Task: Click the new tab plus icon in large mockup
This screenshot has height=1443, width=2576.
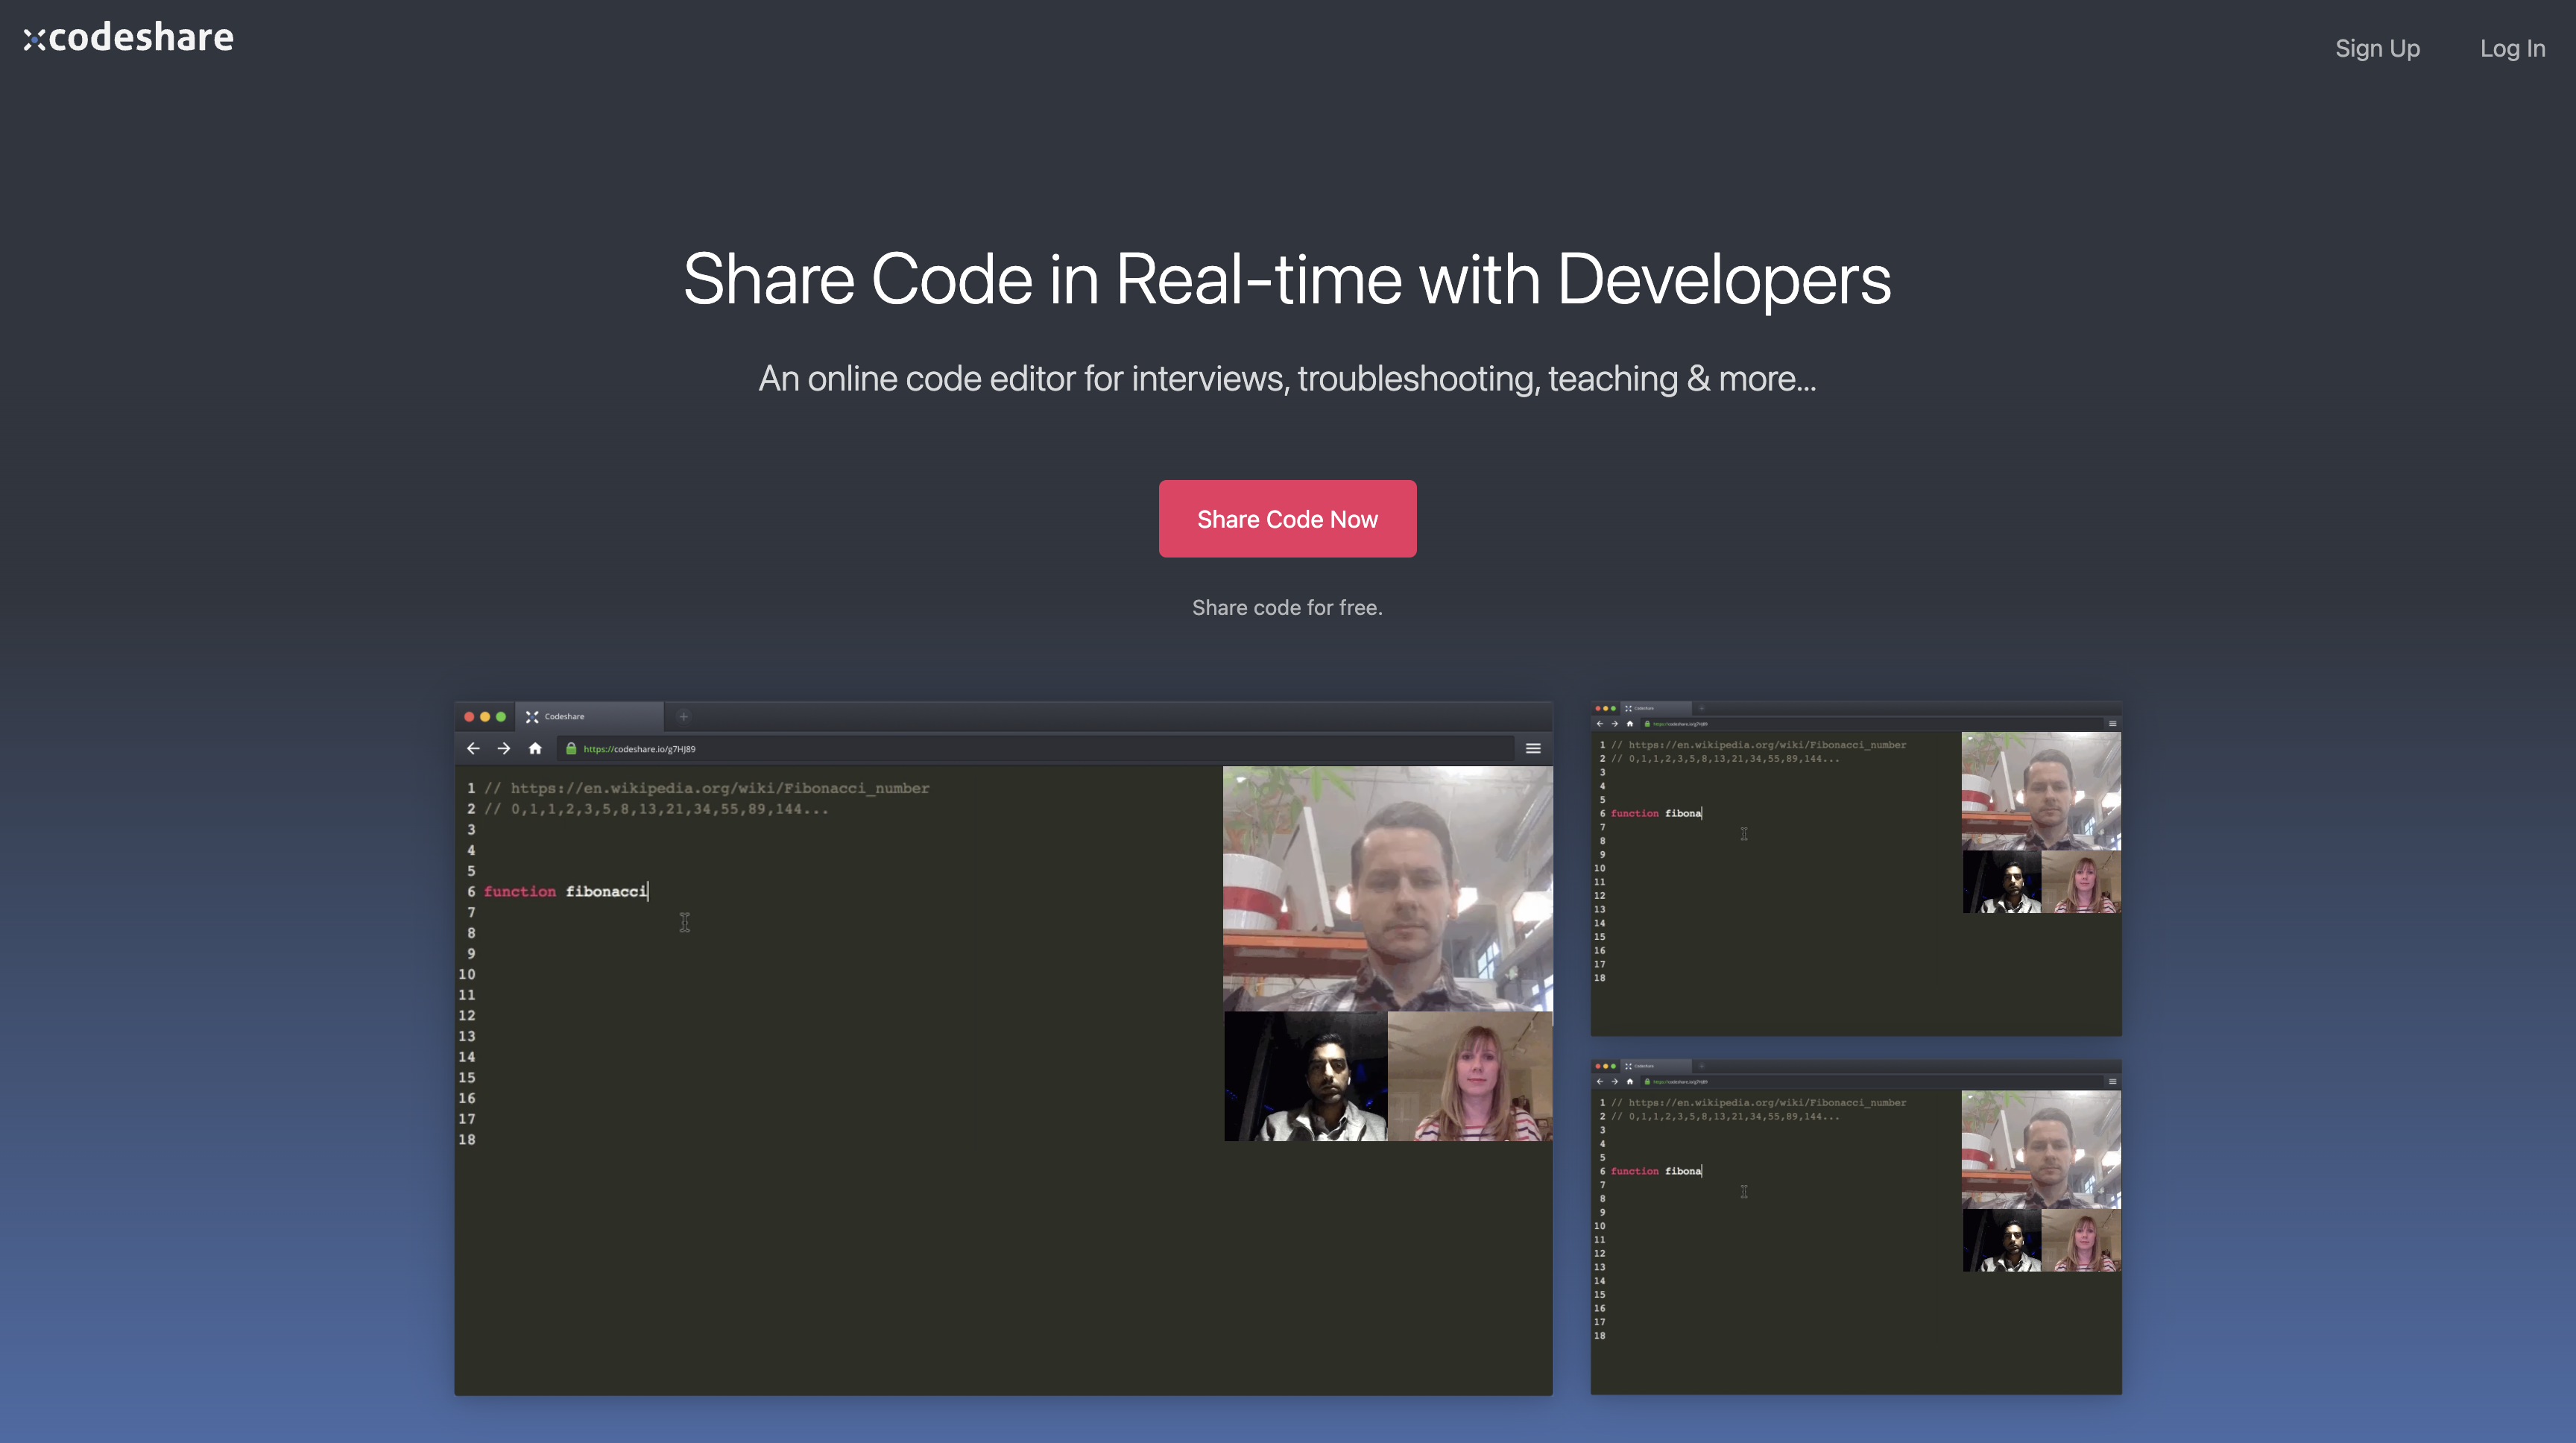Action: [684, 716]
